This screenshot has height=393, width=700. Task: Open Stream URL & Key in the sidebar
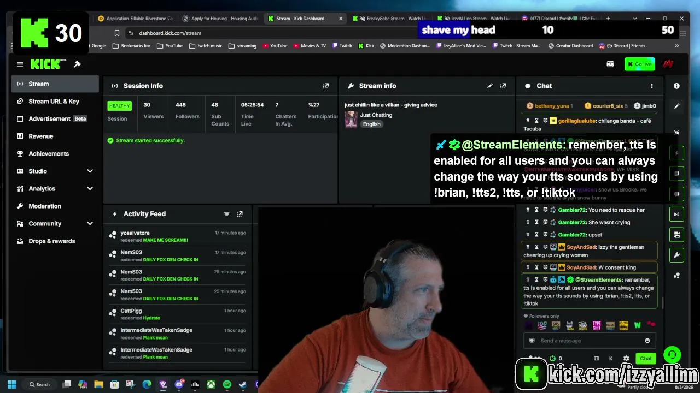55,102
